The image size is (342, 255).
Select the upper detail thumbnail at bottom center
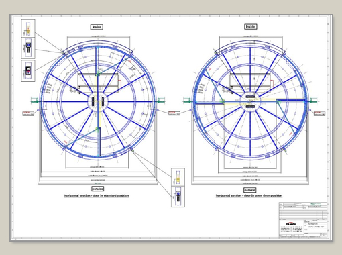(178, 177)
